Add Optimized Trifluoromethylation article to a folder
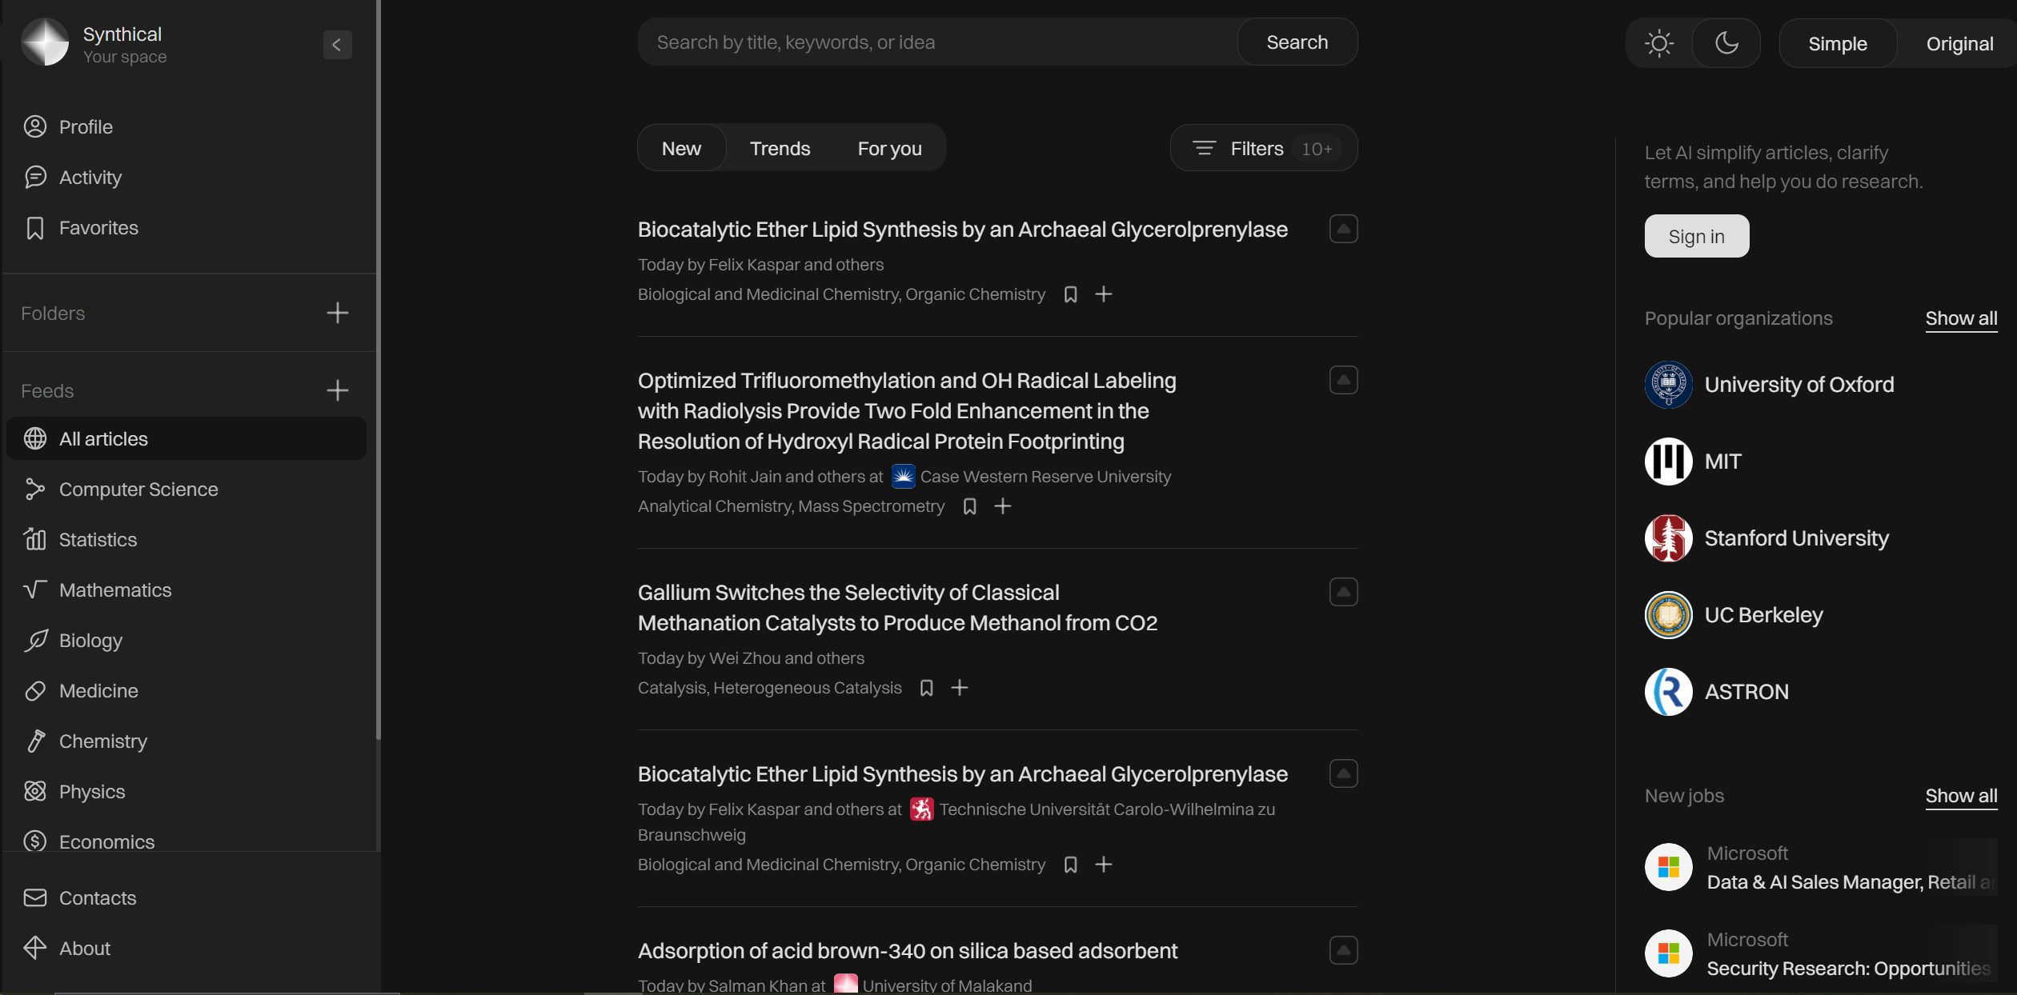The height and width of the screenshot is (995, 2017). tap(1003, 506)
